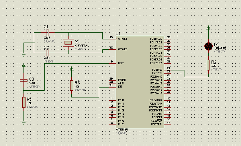Click the P3.7/RD pin label

[x=157, y=124]
